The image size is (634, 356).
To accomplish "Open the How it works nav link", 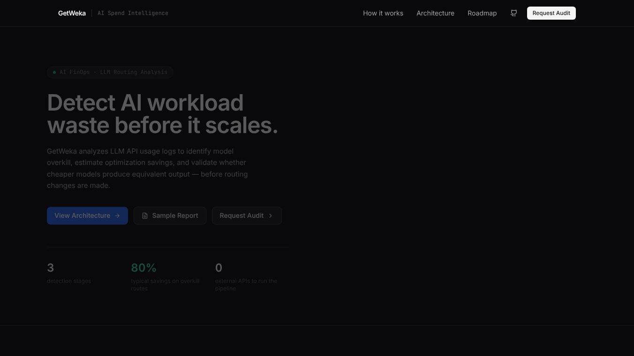I will (x=383, y=13).
